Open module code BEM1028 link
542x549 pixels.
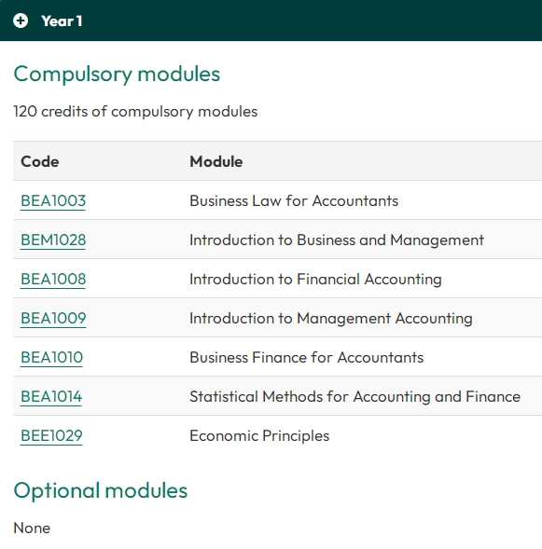[53, 240]
